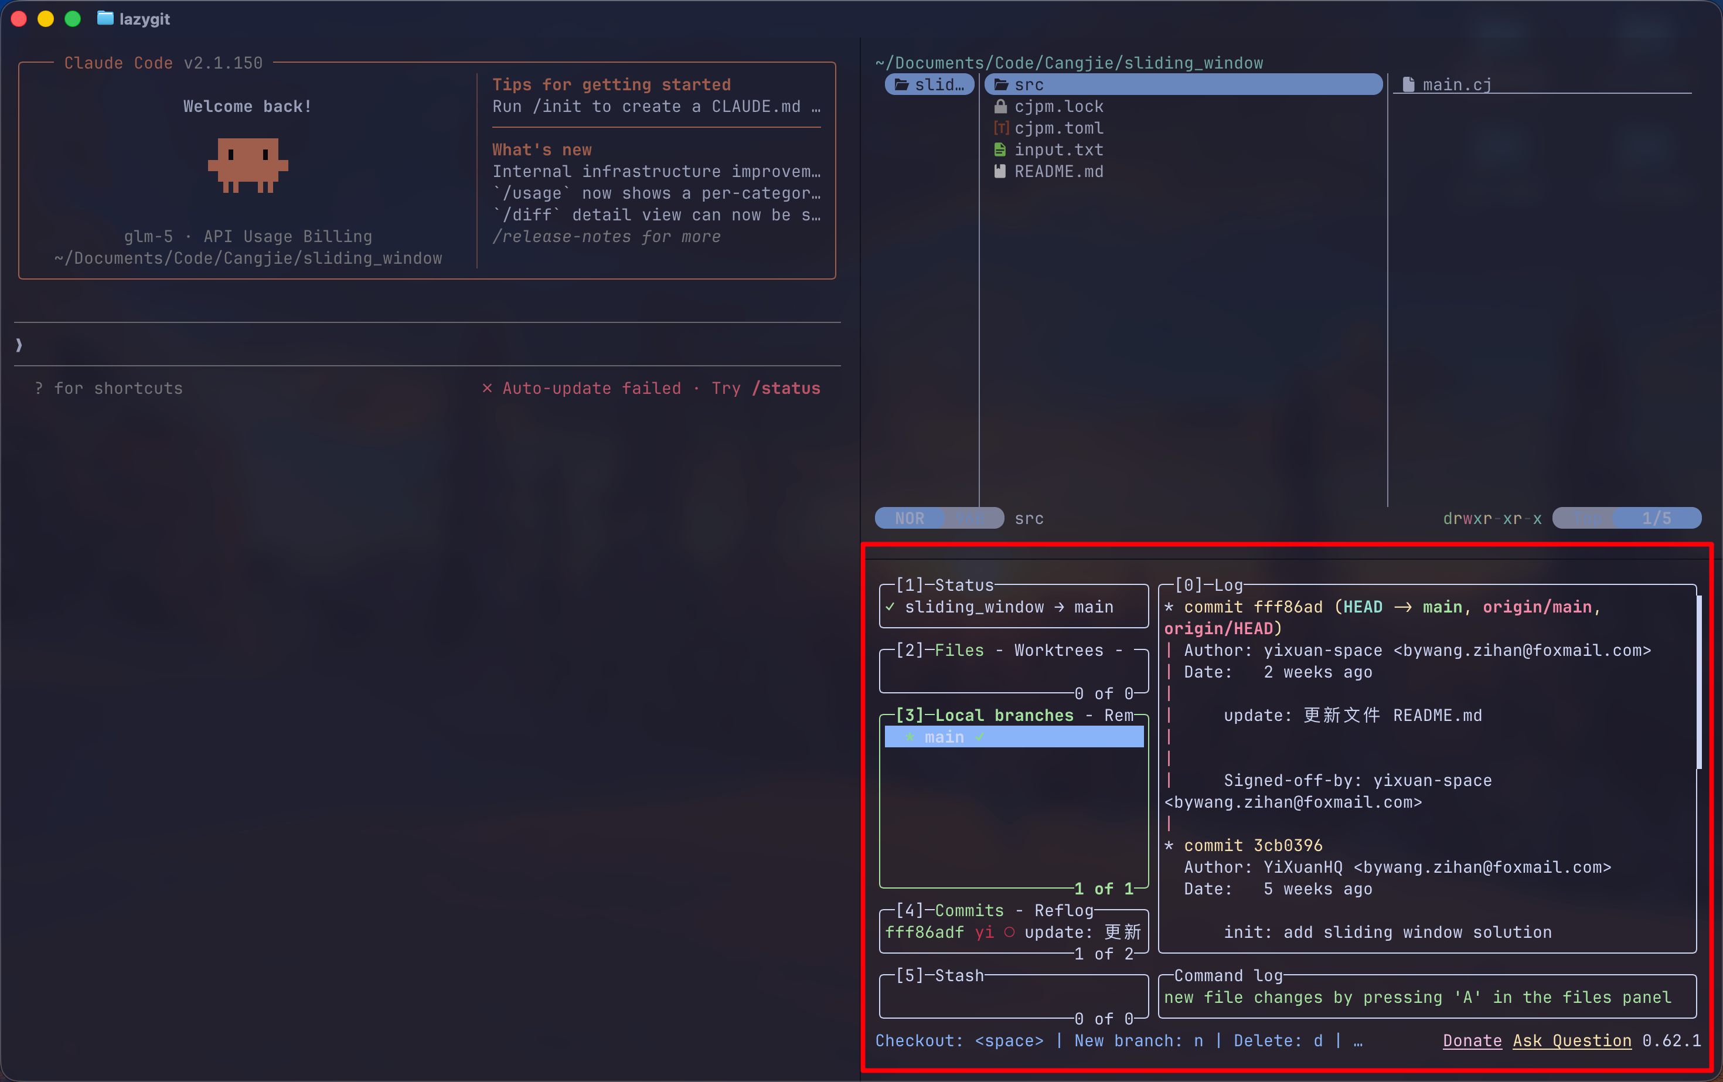Screen dimensions: 1723x1082
Task: Focus the [0] Log panel
Action: 1427,768
